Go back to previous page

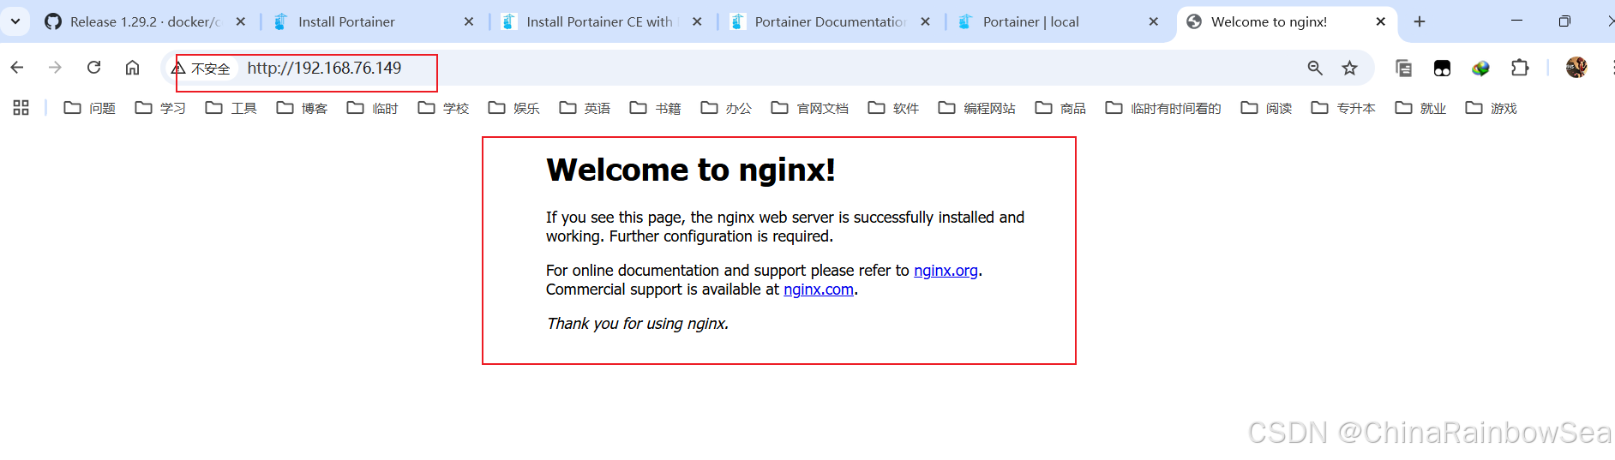click(17, 68)
